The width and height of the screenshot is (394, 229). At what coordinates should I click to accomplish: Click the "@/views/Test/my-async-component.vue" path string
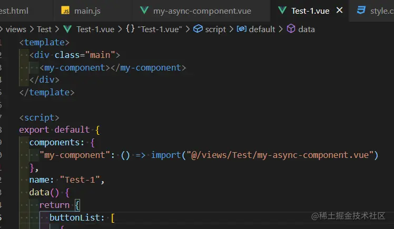point(280,155)
